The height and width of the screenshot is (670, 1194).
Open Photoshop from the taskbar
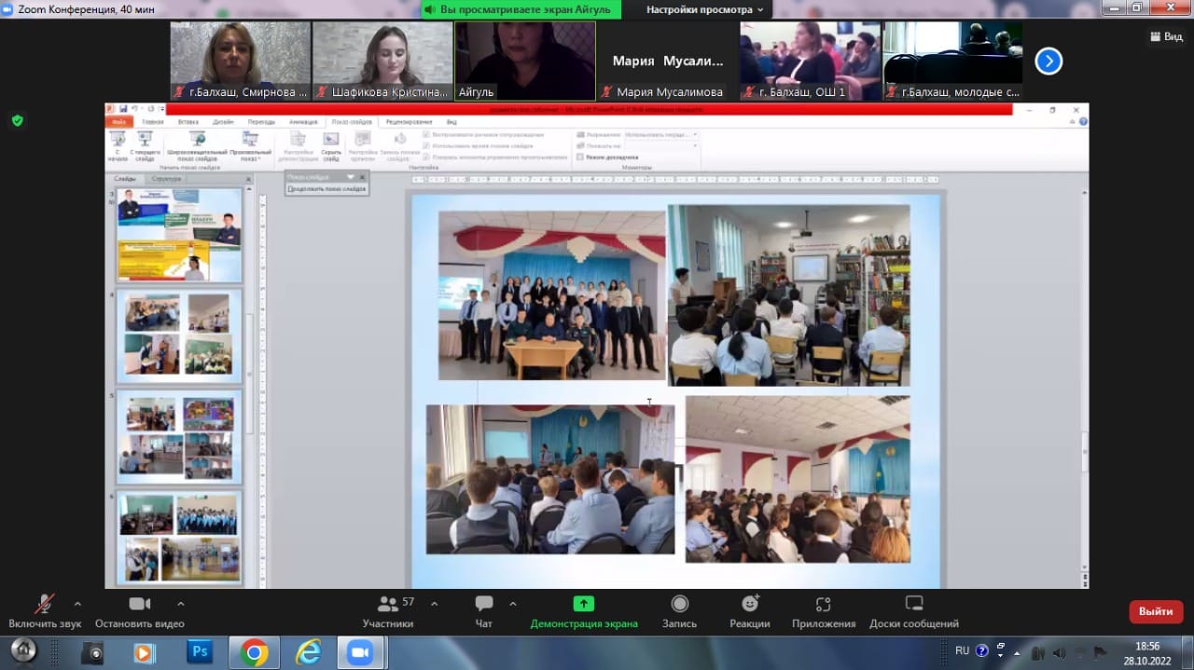(200, 652)
